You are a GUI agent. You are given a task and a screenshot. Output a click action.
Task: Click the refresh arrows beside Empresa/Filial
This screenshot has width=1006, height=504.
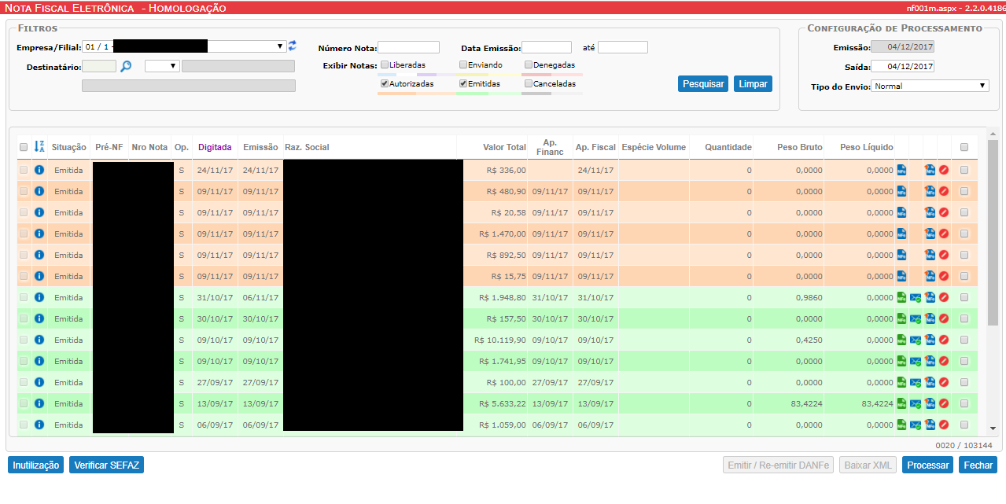coord(292,46)
